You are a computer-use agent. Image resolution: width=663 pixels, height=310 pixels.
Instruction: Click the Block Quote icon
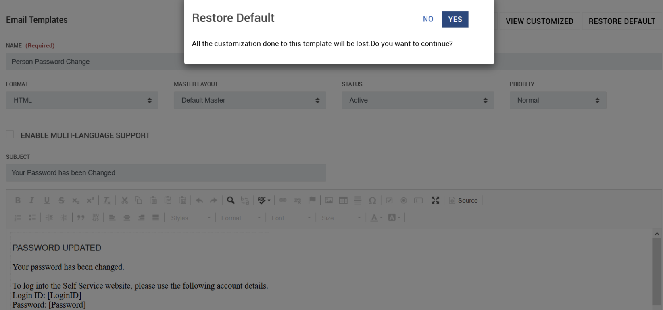(81, 218)
